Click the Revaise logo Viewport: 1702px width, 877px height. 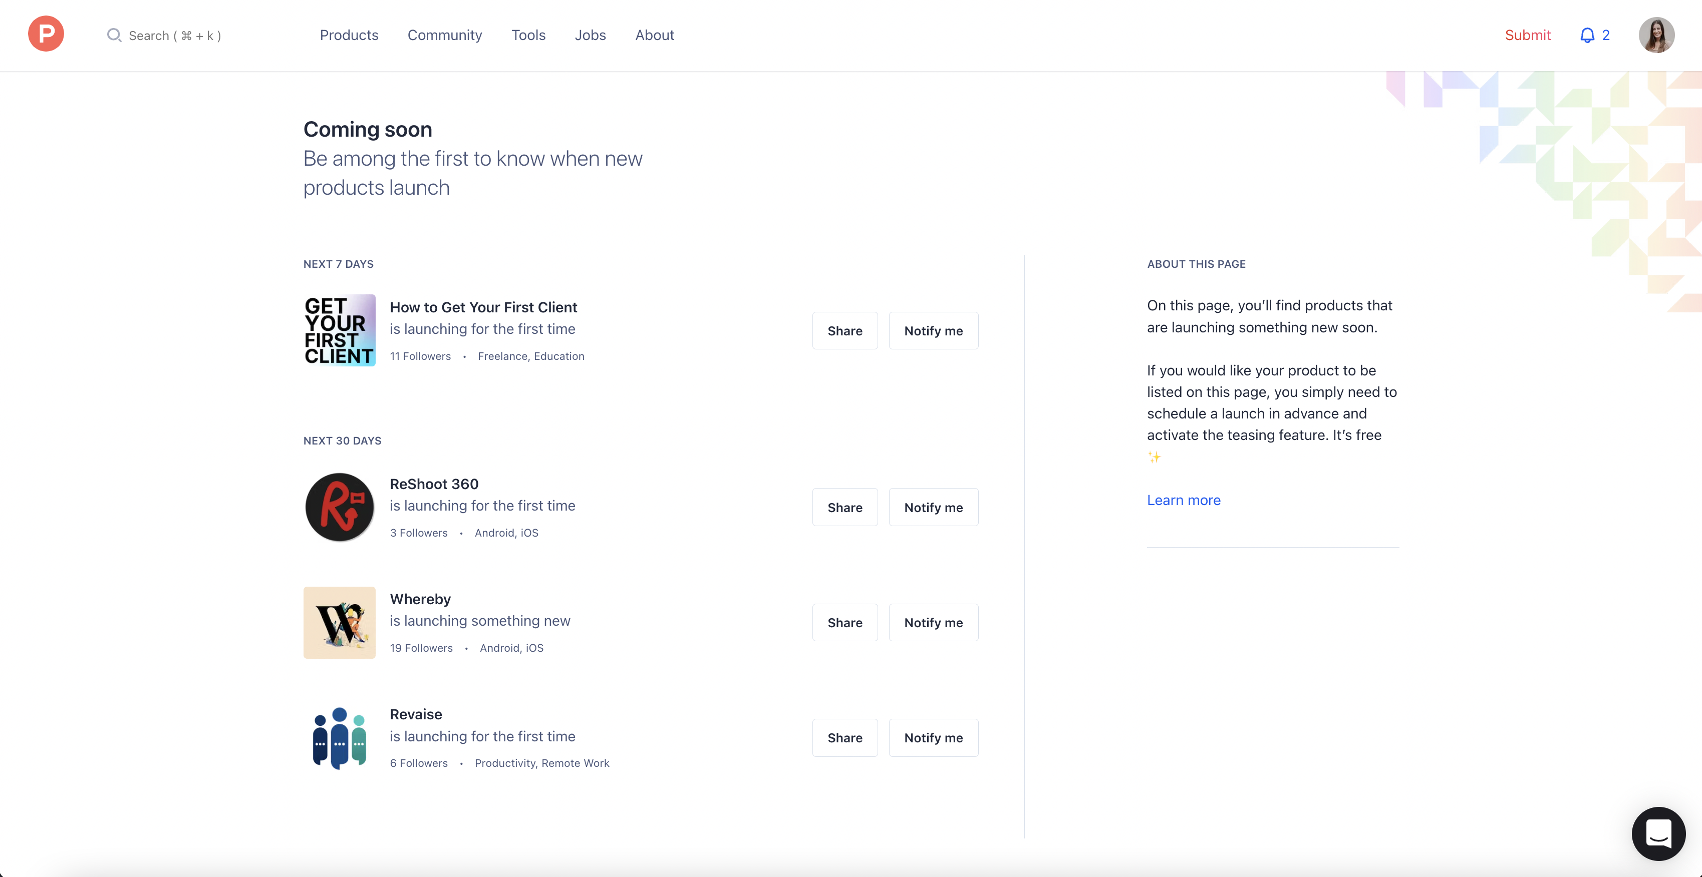[x=339, y=738]
